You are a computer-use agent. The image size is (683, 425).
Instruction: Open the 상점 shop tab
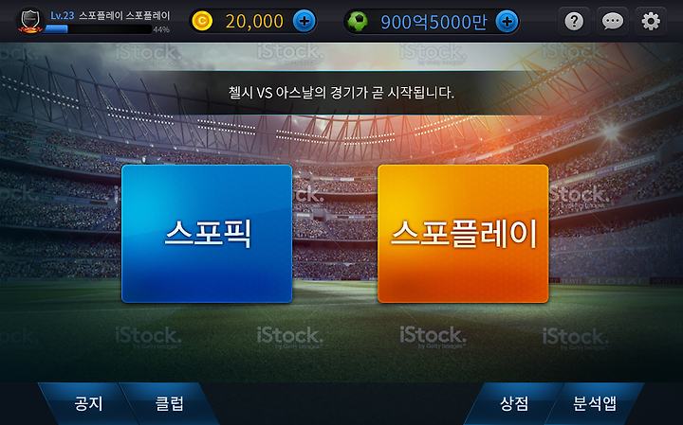coord(514,404)
